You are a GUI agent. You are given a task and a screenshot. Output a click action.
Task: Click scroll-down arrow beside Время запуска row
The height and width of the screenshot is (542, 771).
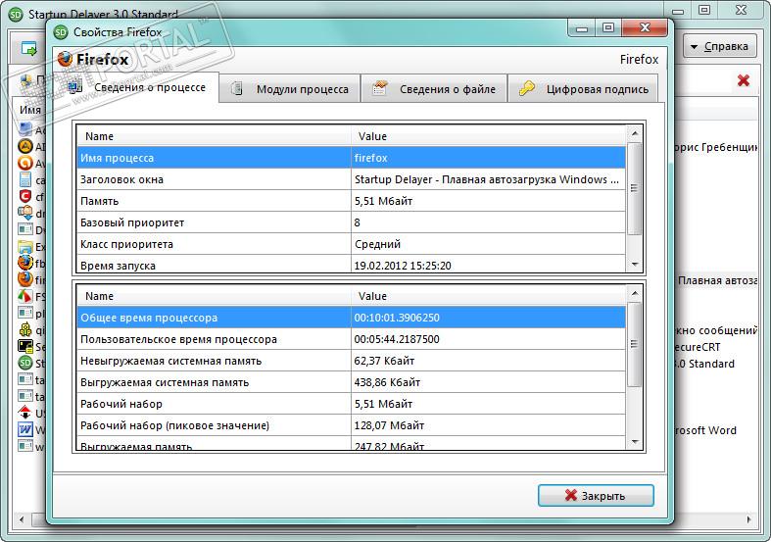pyautogui.click(x=634, y=265)
